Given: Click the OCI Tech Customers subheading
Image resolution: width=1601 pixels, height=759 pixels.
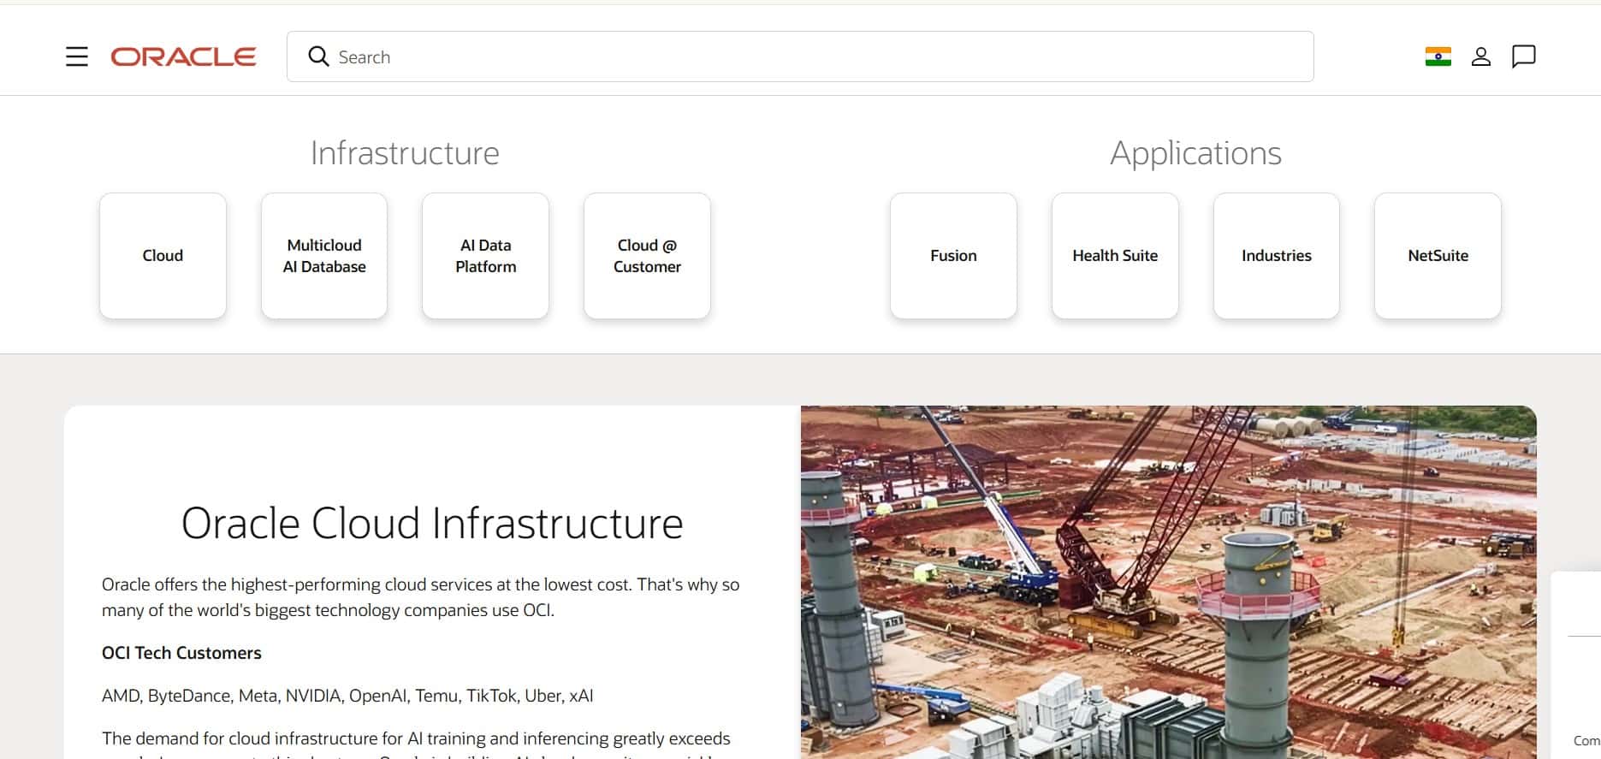Looking at the screenshot, I should tap(181, 653).
